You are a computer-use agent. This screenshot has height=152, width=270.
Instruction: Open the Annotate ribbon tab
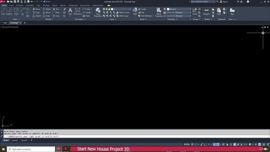pos(19,5)
